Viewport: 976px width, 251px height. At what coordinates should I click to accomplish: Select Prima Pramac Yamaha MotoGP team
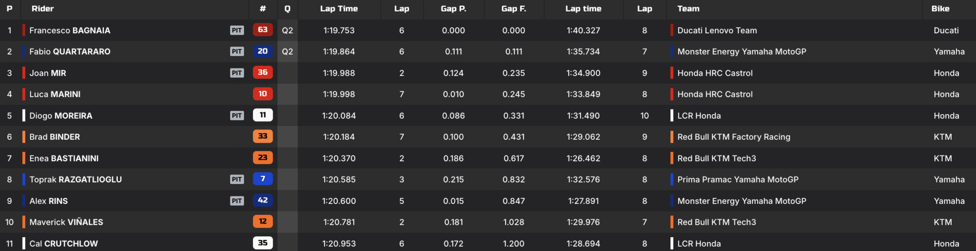tap(738, 180)
